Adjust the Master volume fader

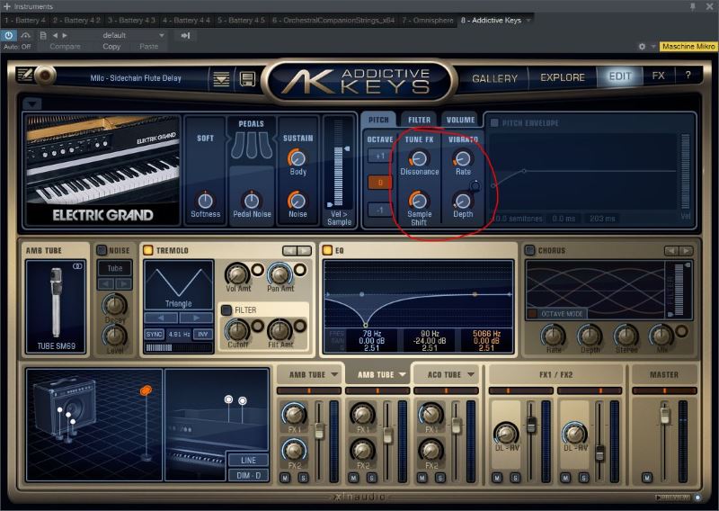(664, 415)
